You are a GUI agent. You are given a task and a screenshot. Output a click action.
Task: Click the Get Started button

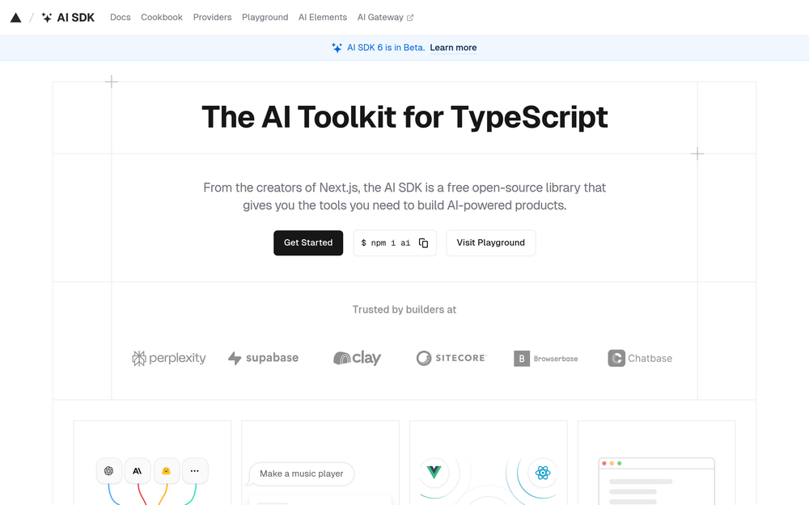point(308,242)
